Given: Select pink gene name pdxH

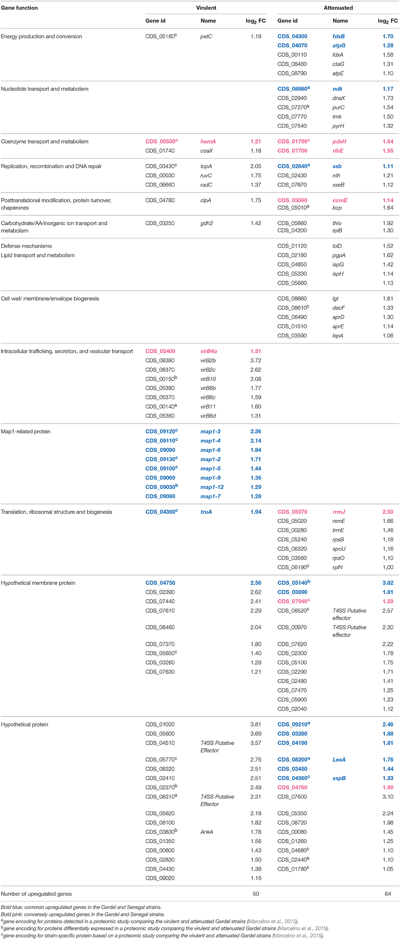Looking at the screenshot, I should tap(339, 141).
